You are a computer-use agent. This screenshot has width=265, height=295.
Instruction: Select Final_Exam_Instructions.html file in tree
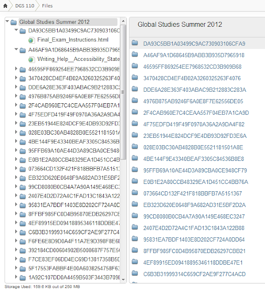point(73,40)
